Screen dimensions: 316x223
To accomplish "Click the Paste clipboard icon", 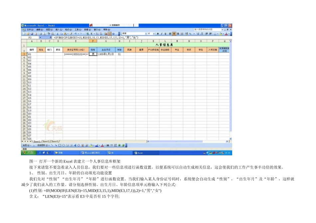I will (x=65, y=34).
